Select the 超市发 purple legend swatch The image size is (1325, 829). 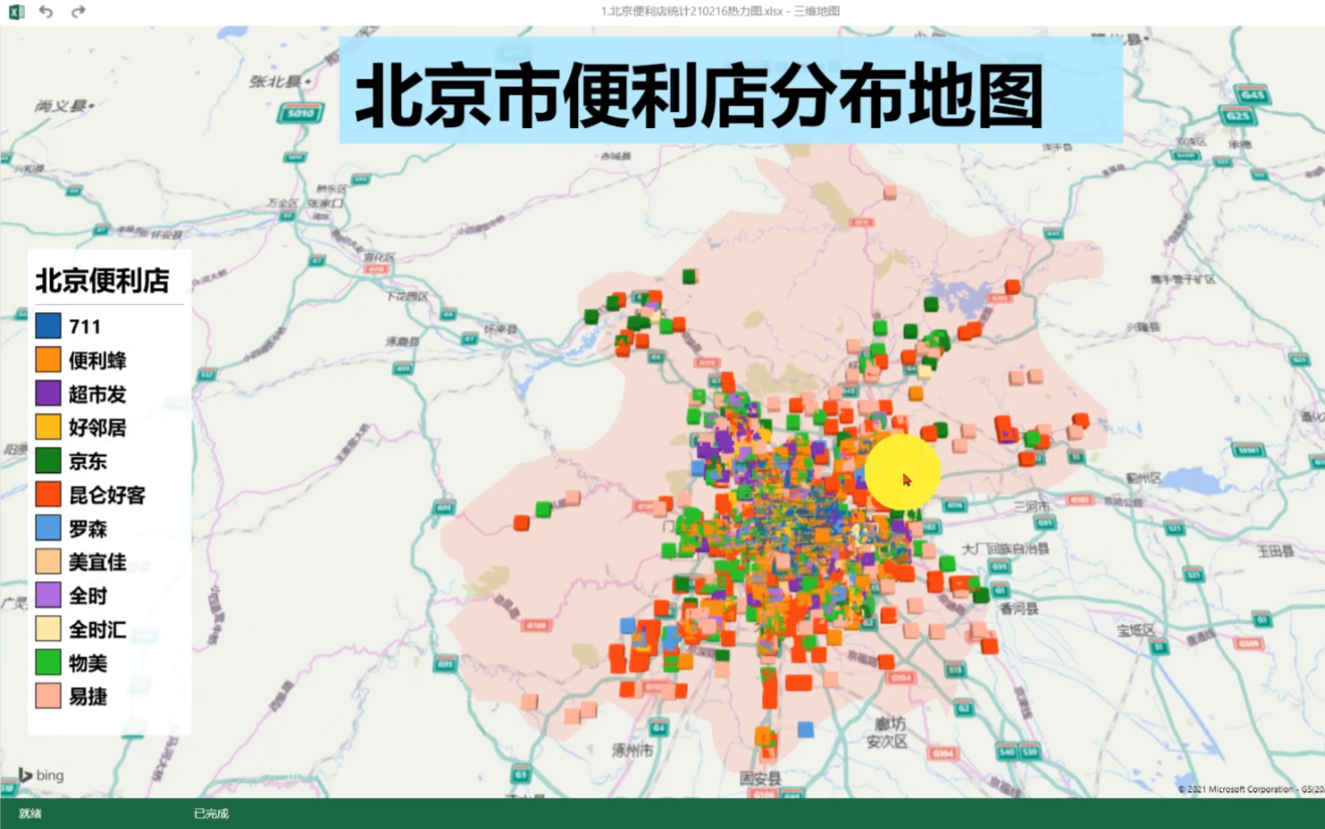(48, 393)
